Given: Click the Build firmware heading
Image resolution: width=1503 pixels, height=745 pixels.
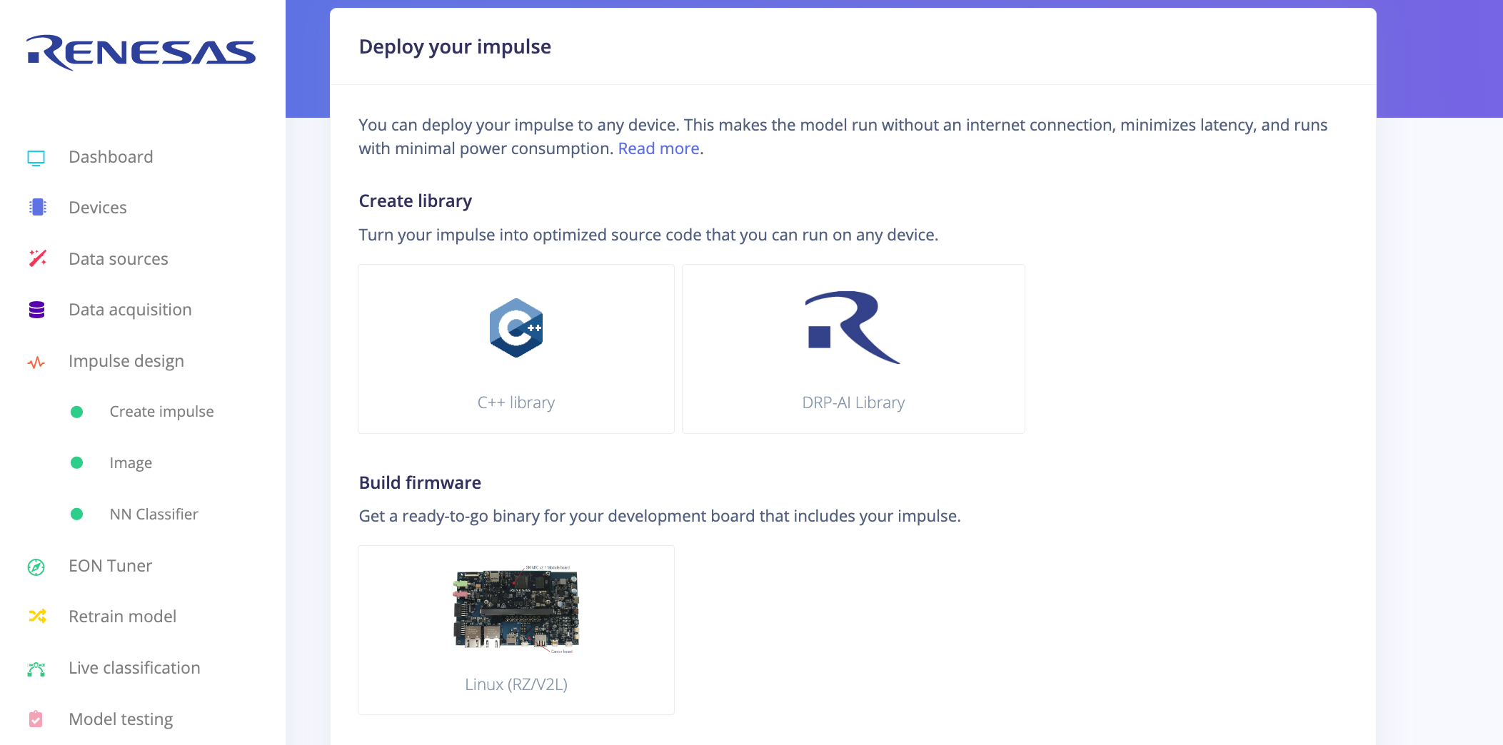Looking at the screenshot, I should 420,483.
